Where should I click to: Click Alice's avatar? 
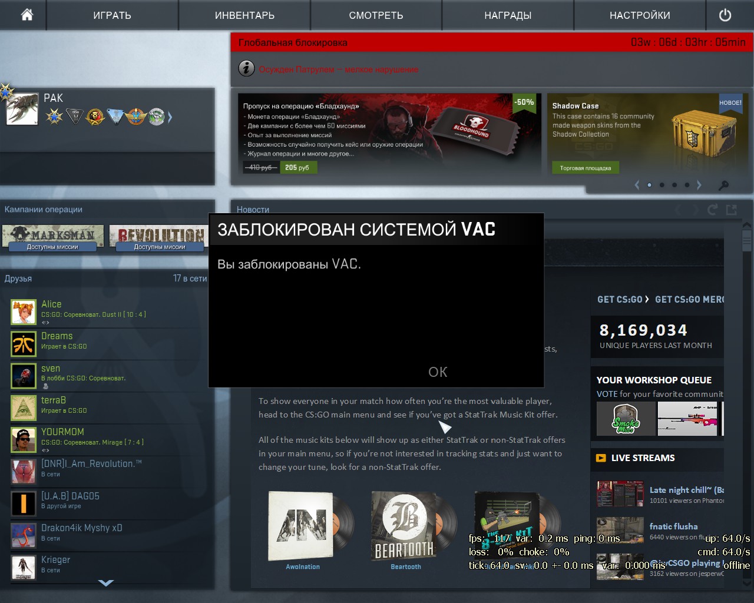click(24, 313)
